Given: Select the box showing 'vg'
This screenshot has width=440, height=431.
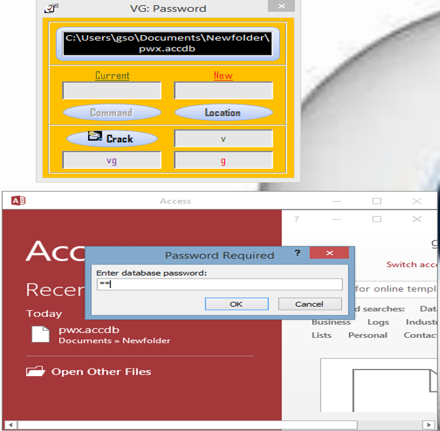Looking at the screenshot, I should tap(112, 160).
